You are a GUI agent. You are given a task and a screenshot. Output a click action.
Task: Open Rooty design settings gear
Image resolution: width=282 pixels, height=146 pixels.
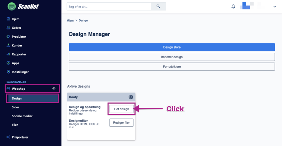(x=131, y=97)
